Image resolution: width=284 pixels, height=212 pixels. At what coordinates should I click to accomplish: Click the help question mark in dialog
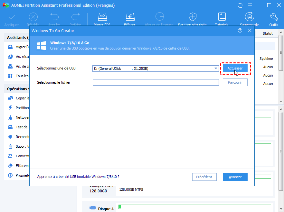click(240, 30)
